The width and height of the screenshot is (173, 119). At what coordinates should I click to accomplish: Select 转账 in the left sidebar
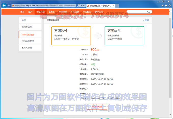pyautogui.click(x=24, y=20)
